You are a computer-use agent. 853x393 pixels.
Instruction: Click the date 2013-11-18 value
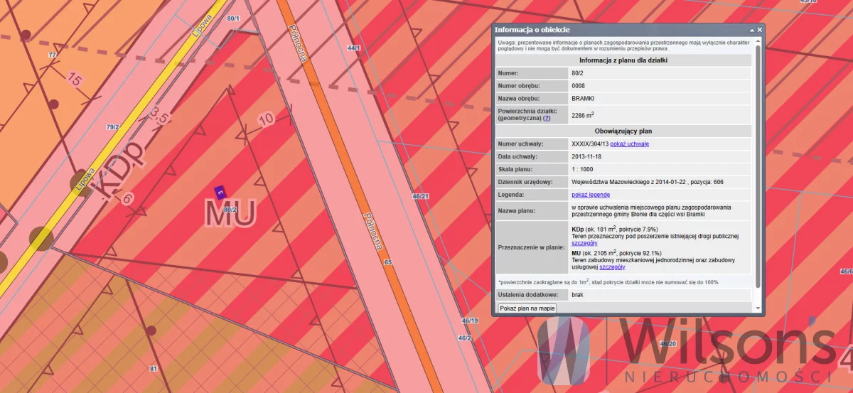pyautogui.click(x=586, y=156)
